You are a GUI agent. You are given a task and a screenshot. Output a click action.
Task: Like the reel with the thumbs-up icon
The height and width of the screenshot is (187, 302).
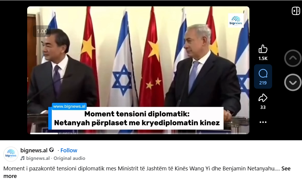[263, 49]
